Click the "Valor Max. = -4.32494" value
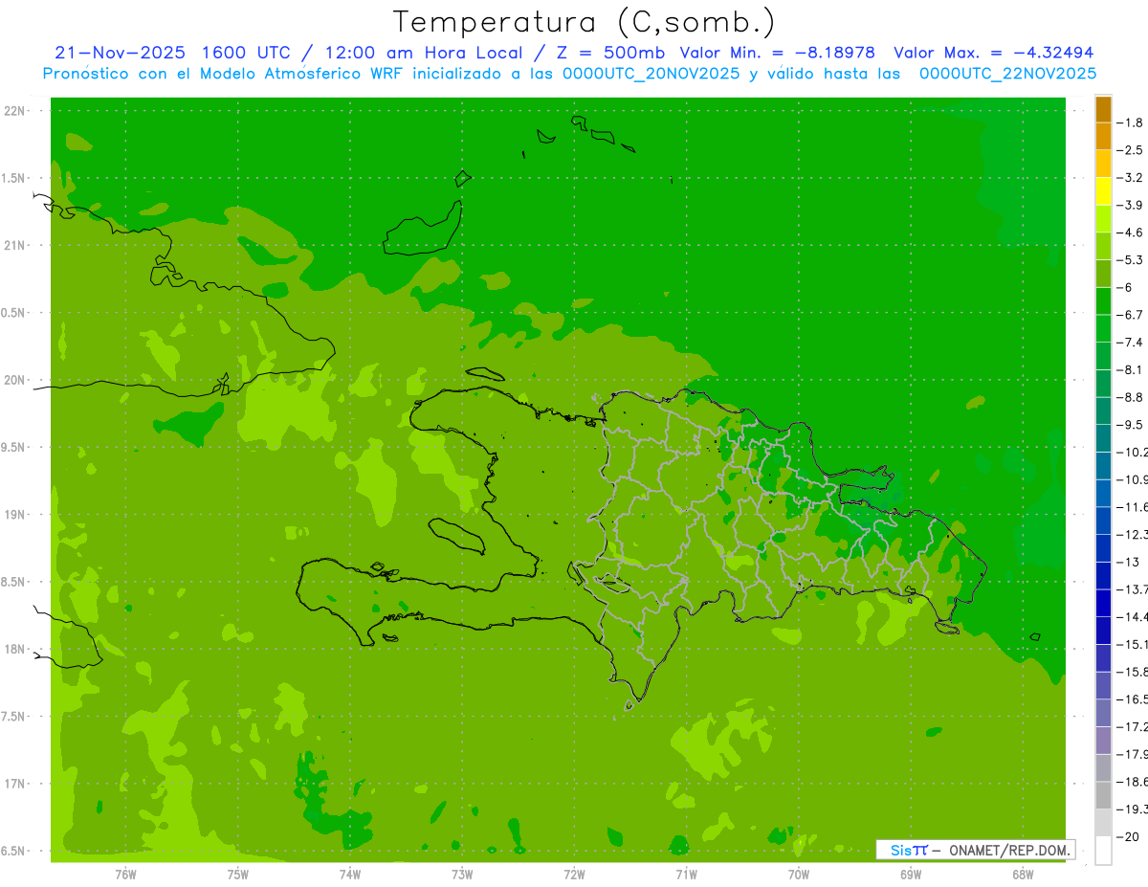 coord(993,53)
